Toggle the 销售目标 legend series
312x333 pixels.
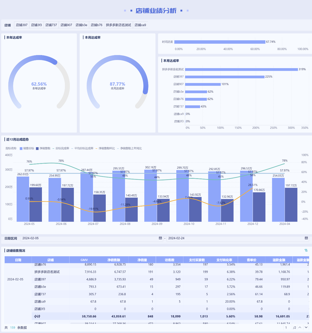27,148
